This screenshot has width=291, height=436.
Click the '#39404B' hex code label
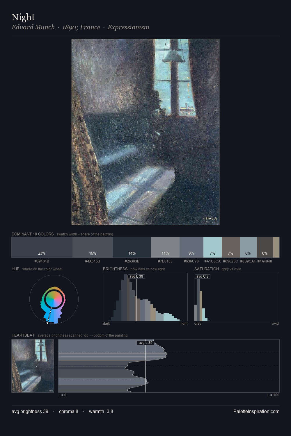click(42, 261)
